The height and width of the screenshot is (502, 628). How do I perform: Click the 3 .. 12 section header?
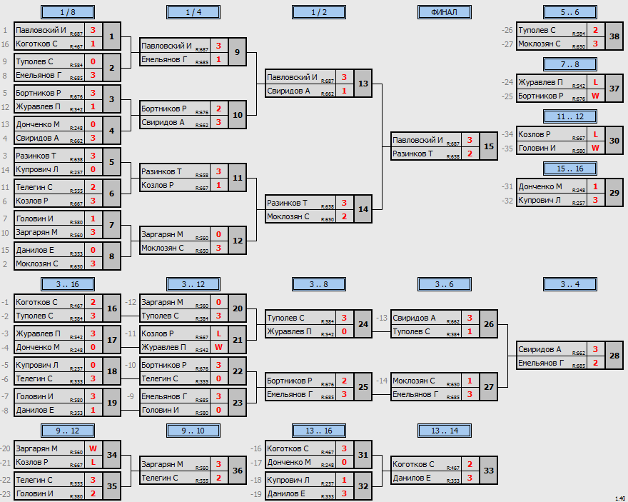(x=193, y=284)
